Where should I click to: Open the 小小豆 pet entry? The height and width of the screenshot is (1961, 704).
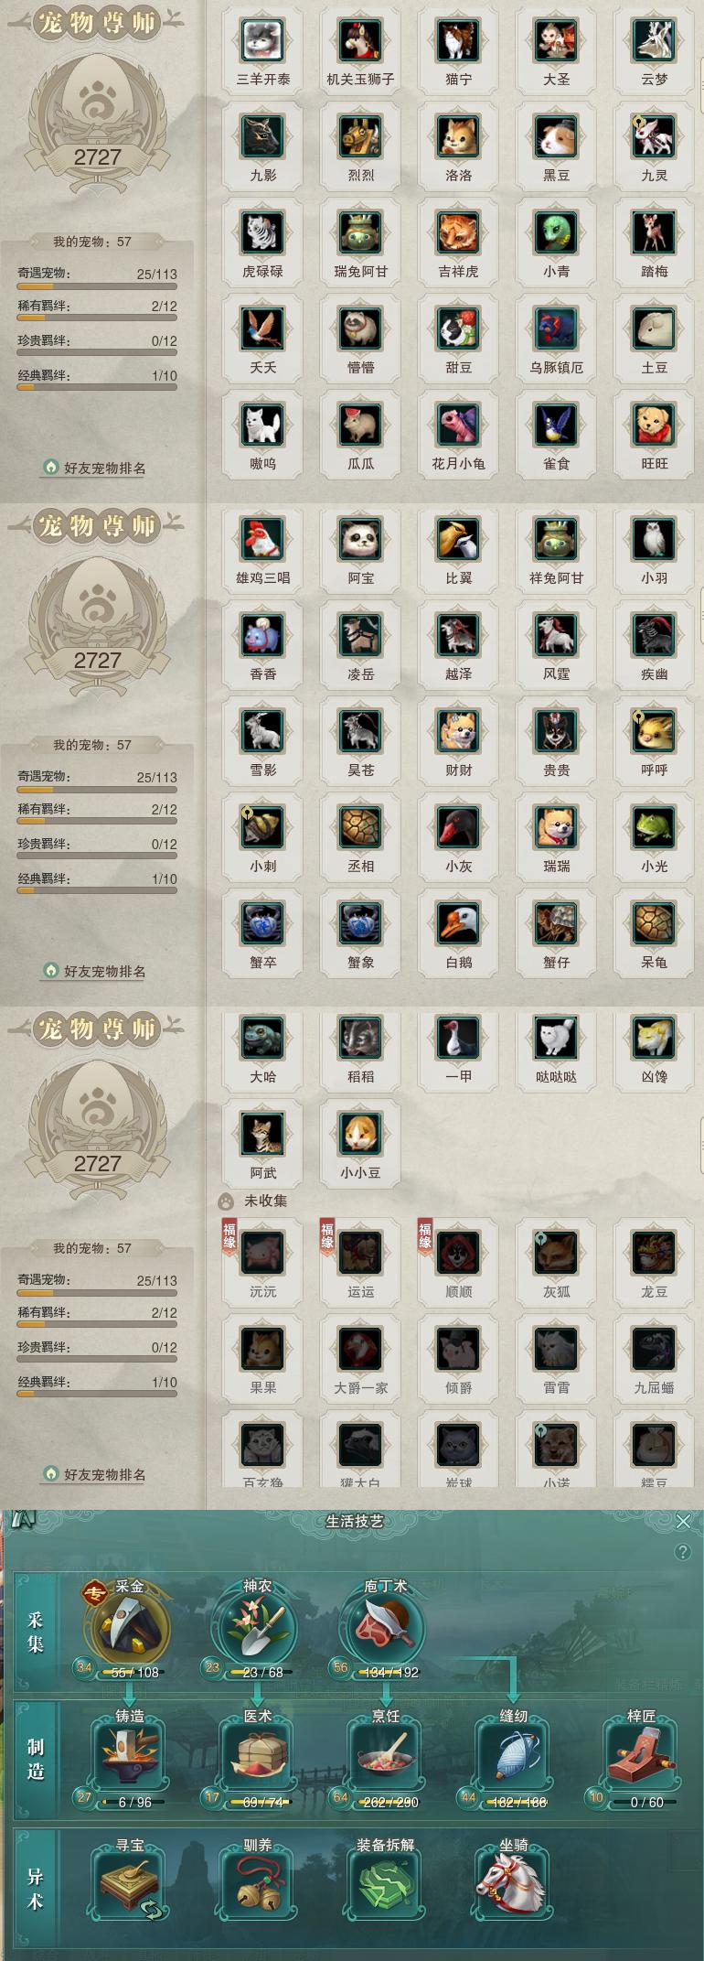(x=360, y=1134)
